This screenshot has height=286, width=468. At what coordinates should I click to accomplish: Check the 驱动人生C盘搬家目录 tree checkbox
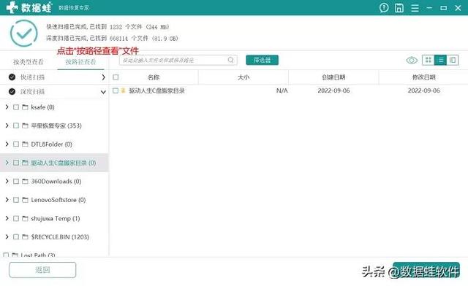16,163
